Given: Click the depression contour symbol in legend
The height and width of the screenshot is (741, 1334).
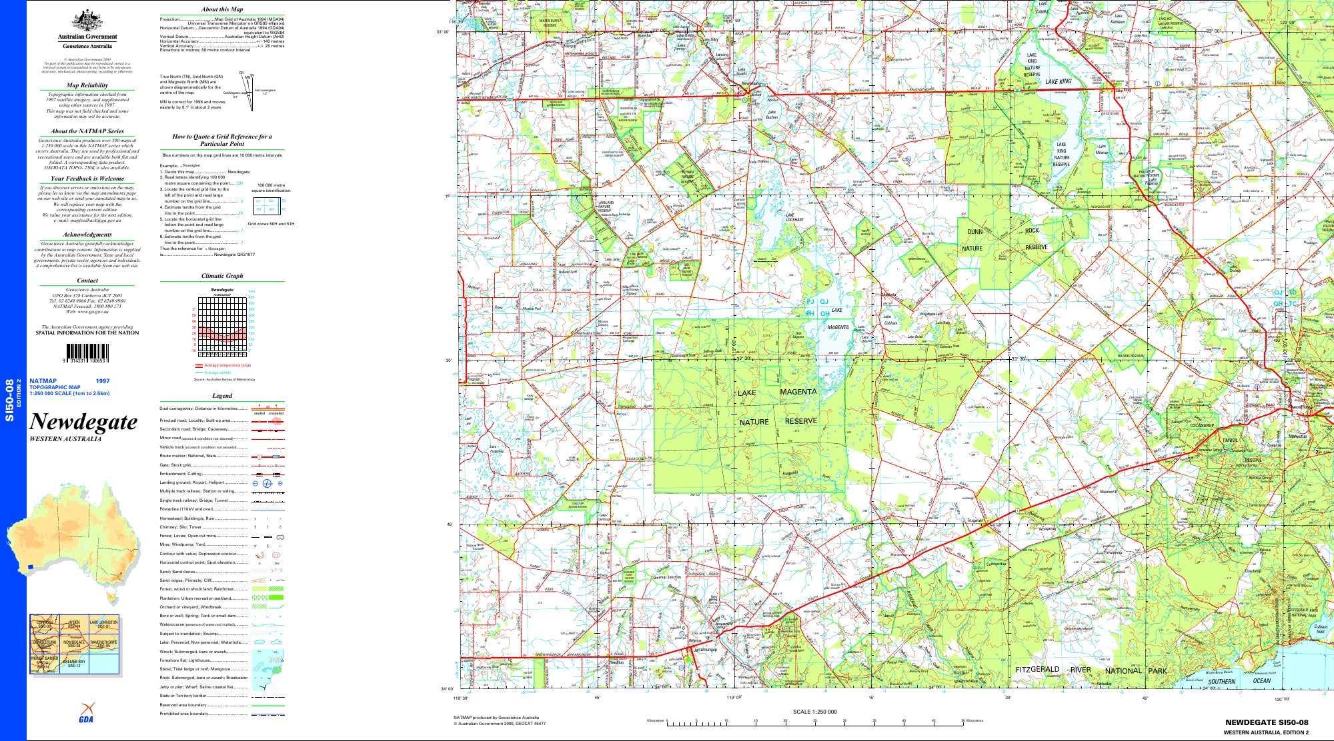Looking at the screenshot, I should point(277,554).
